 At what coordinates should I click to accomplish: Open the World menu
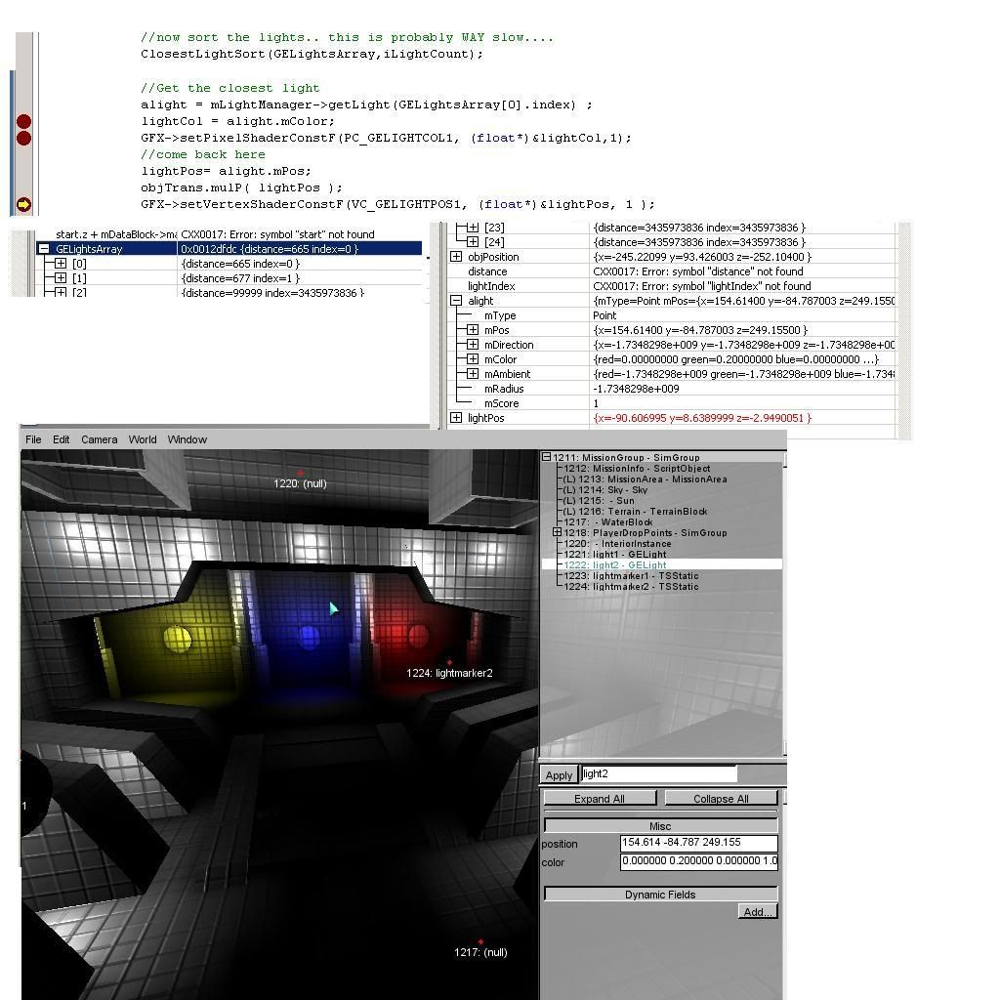coord(142,439)
